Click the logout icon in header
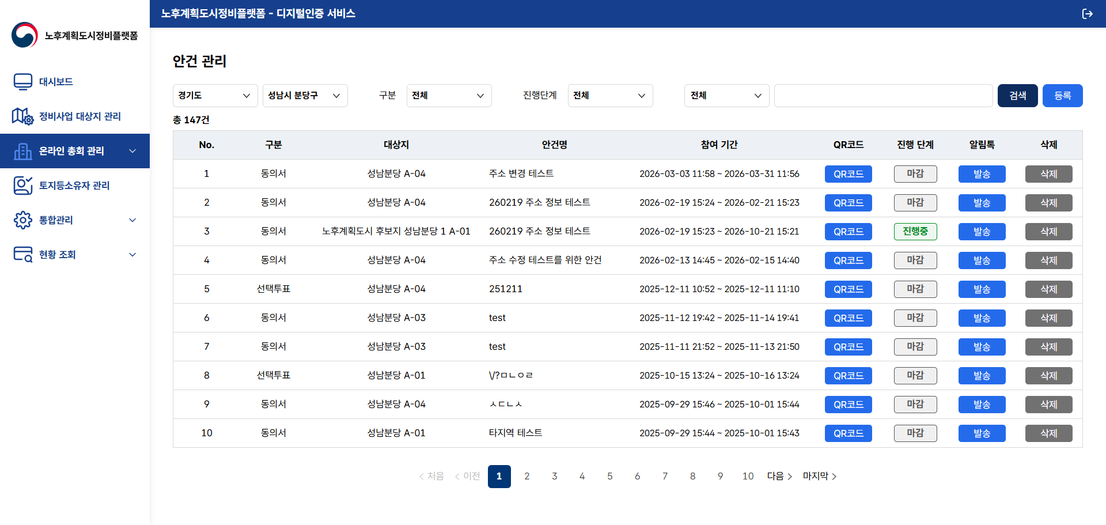 pos(1087,14)
